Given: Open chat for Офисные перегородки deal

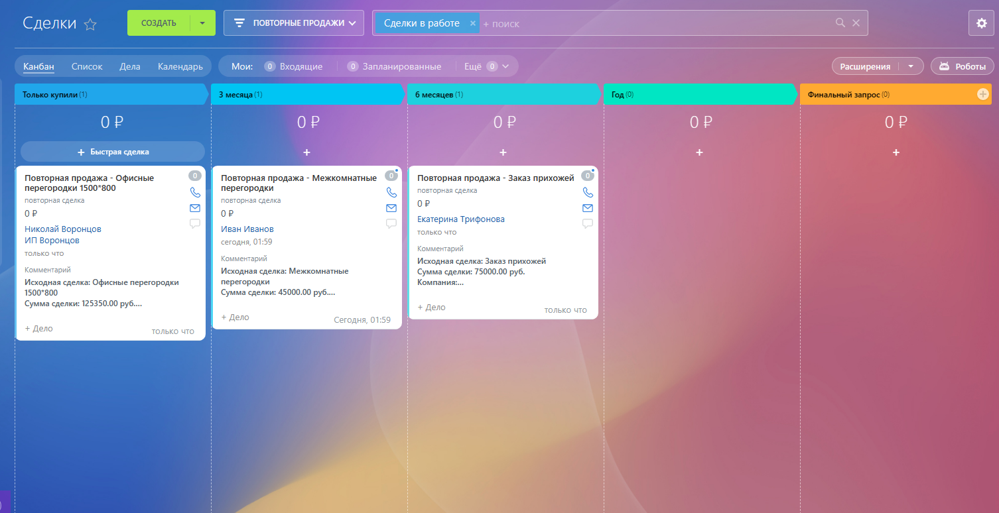Looking at the screenshot, I should coord(195,224).
